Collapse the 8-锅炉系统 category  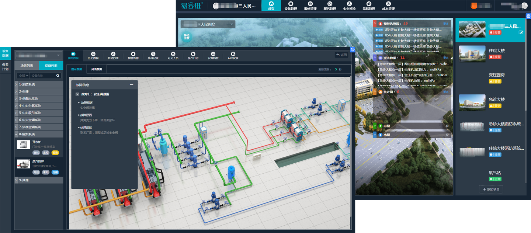coord(16,134)
